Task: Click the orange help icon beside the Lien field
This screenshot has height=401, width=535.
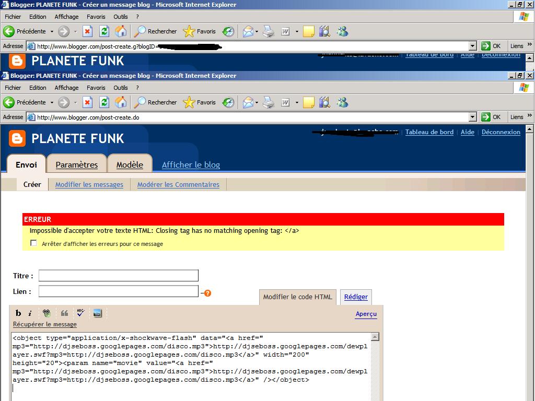Action: [x=207, y=293]
